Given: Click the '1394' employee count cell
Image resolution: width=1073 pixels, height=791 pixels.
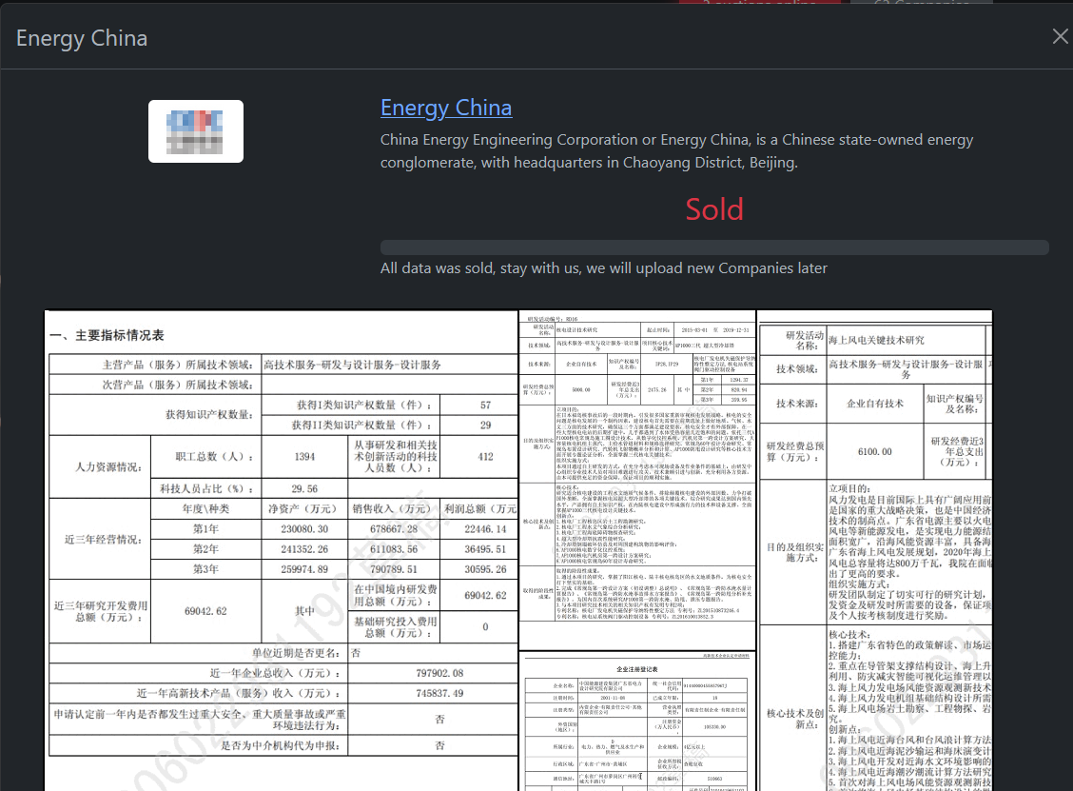Looking at the screenshot, I should [304, 457].
